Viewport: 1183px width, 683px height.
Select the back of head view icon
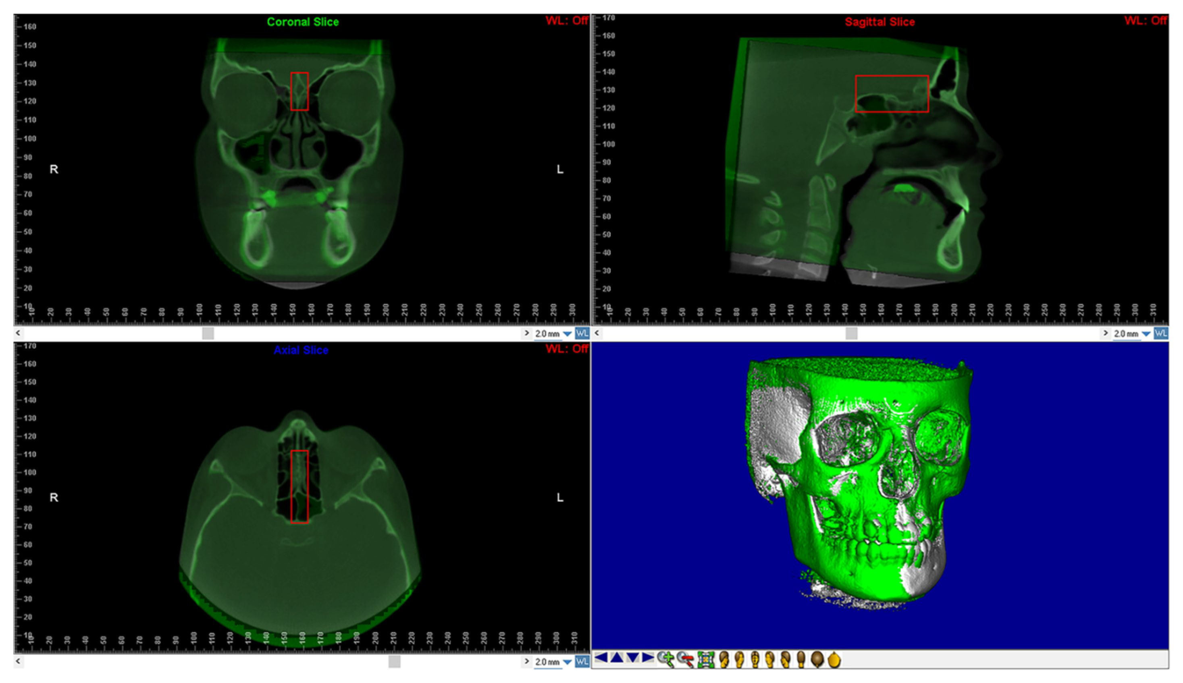click(x=801, y=660)
